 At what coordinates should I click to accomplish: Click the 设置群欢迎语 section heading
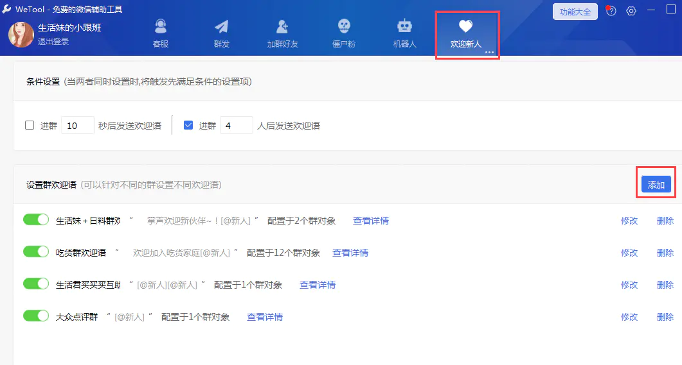point(51,185)
